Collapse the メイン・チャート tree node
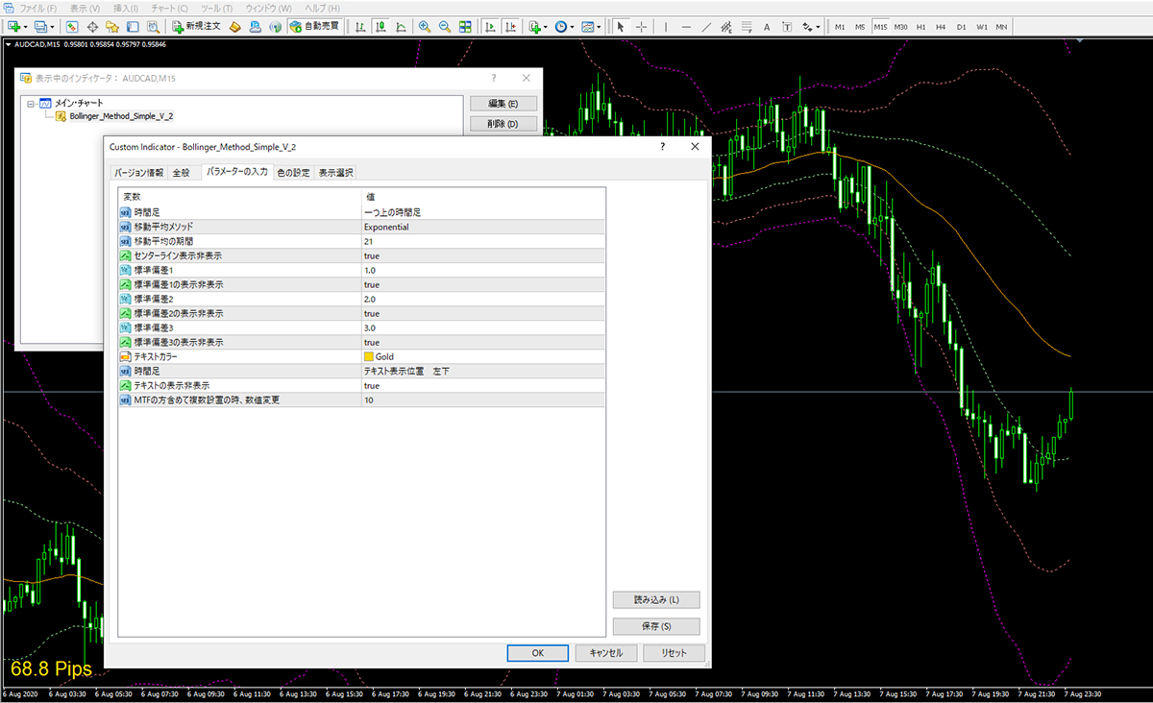Viewport: 1153px width, 703px height. tap(31, 103)
